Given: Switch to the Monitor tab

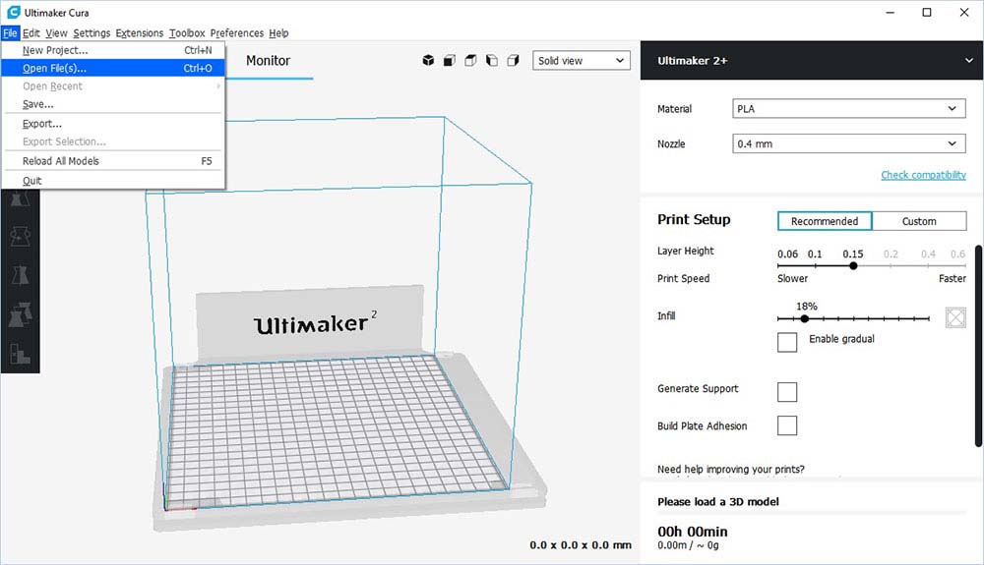Looking at the screenshot, I should coord(268,61).
